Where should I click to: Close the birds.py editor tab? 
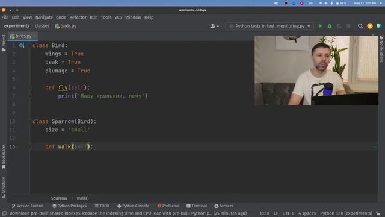[35, 36]
